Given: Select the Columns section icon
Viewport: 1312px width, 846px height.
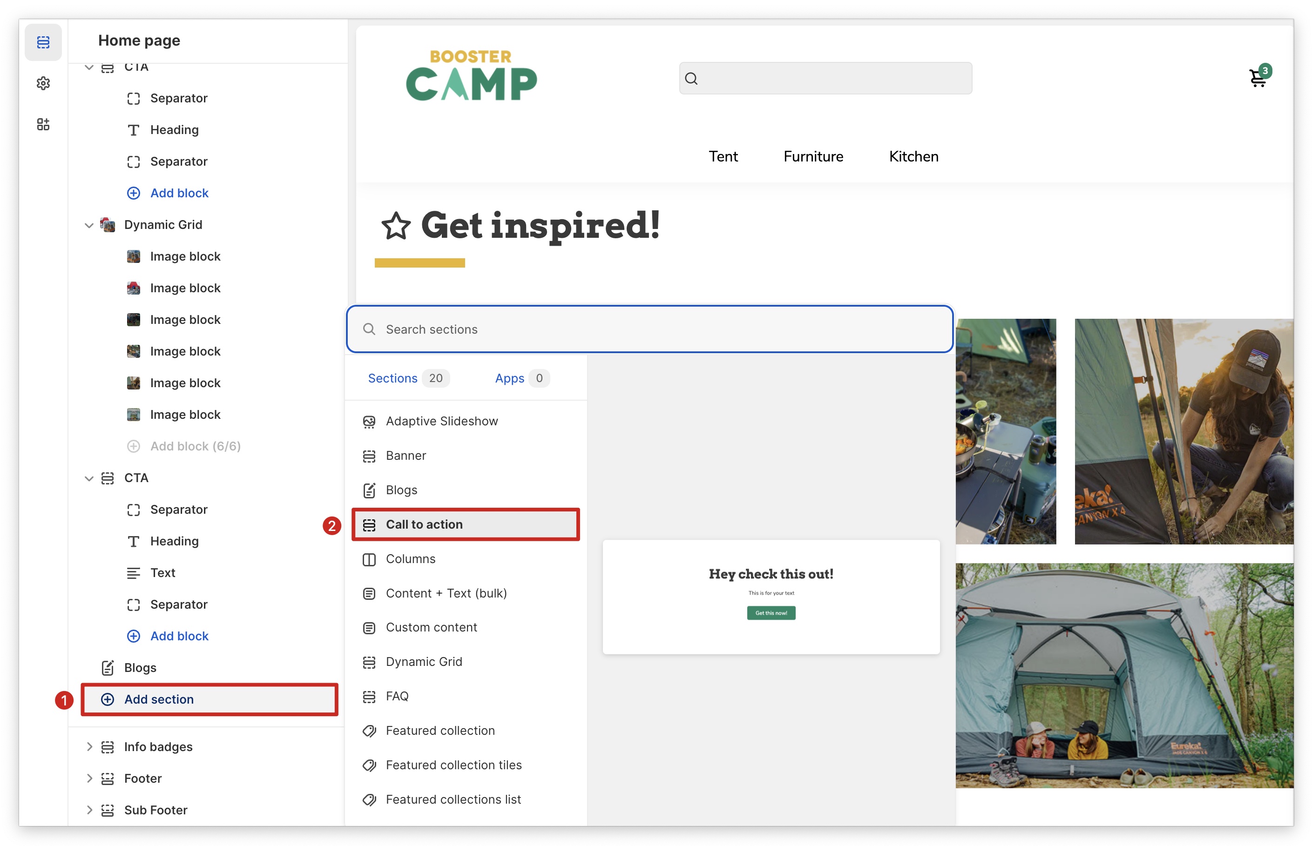Looking at the screenshot, I should [x=369, y=559].
